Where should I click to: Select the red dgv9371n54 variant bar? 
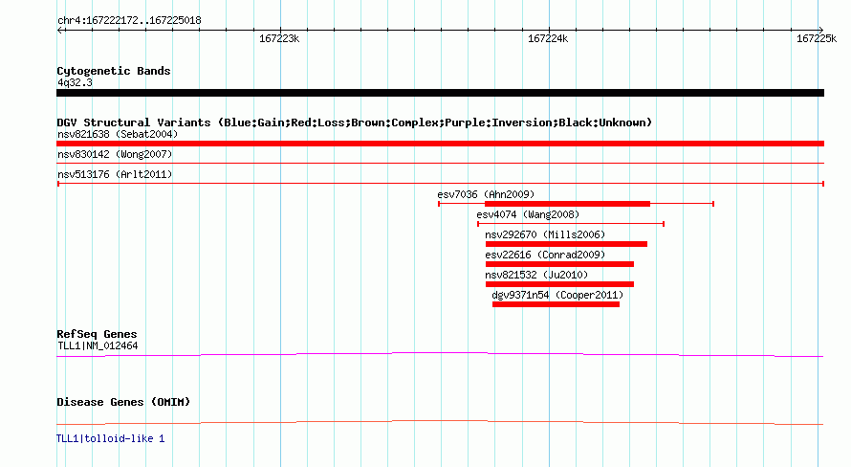click(x=556, y=304)
